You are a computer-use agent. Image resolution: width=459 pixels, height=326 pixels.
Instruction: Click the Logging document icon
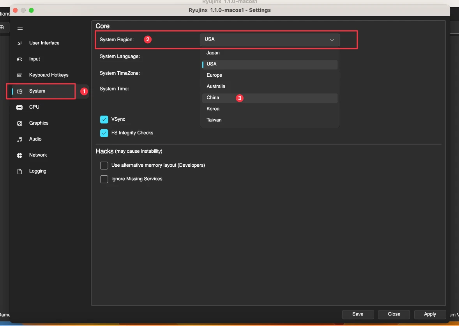coord(19,171)
